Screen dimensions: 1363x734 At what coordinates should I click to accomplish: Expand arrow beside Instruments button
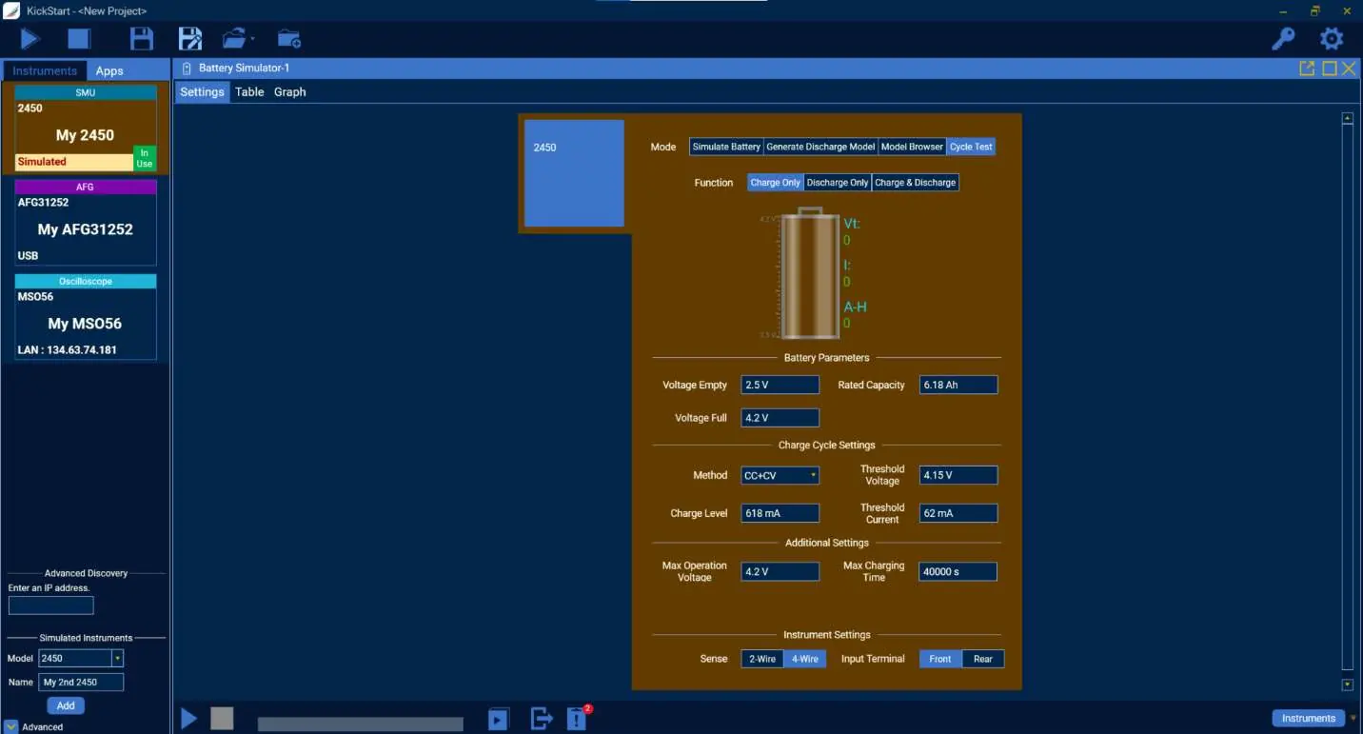click(1353, 719)
